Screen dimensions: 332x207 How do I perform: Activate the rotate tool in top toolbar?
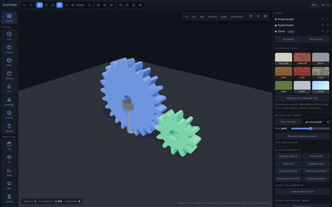click(x=46, y=5)
